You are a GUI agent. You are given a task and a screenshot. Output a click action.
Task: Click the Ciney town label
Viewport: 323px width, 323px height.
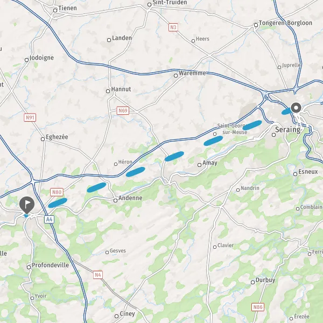[x=127, y=314]
